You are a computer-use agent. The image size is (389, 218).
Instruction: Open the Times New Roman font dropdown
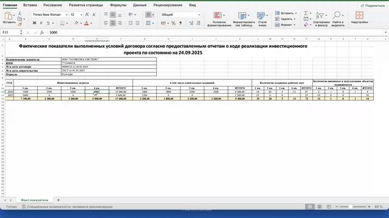pyautogui.click(x=66, y=15)
